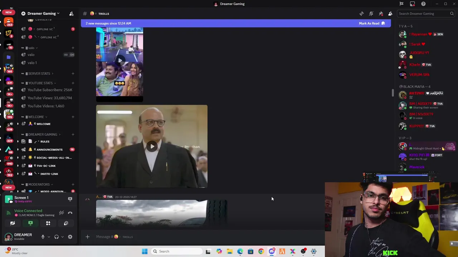Open Google Chrome from taskbar
Viewport: 458px width, 257px height.
(x=261, y=251)
